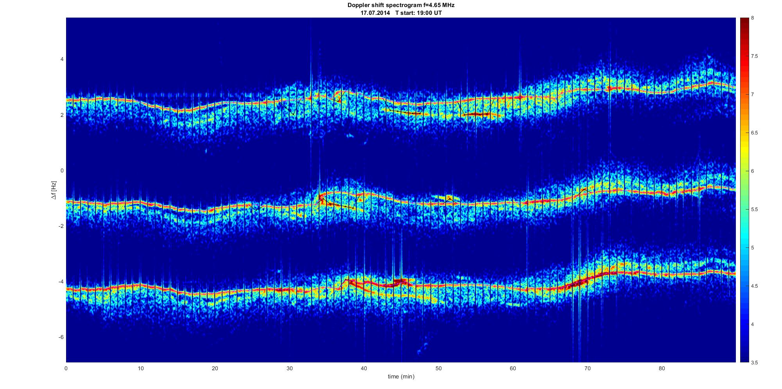Image resolution: width=782 pixels, height=389 pixels.
Task: Click the colorbar tick label '3.5'
Action: point(755,363)
